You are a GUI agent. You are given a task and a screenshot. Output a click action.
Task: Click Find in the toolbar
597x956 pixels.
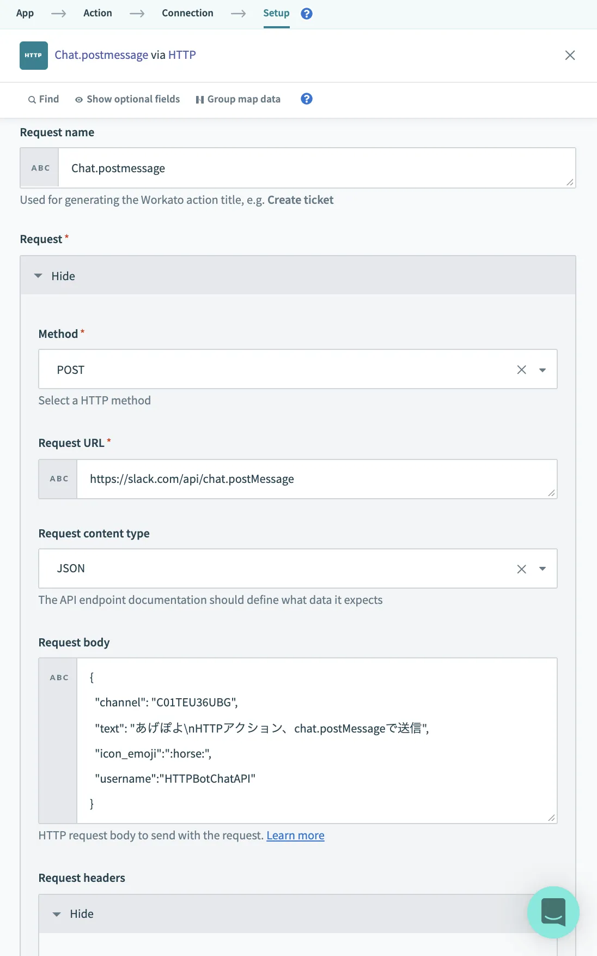(44, 99)
